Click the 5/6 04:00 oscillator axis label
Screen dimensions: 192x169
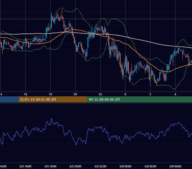point(175,166)
